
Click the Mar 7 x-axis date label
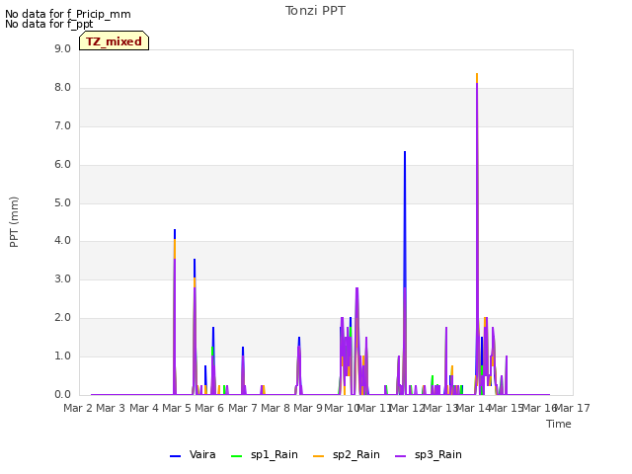click(x=243, y=408)
